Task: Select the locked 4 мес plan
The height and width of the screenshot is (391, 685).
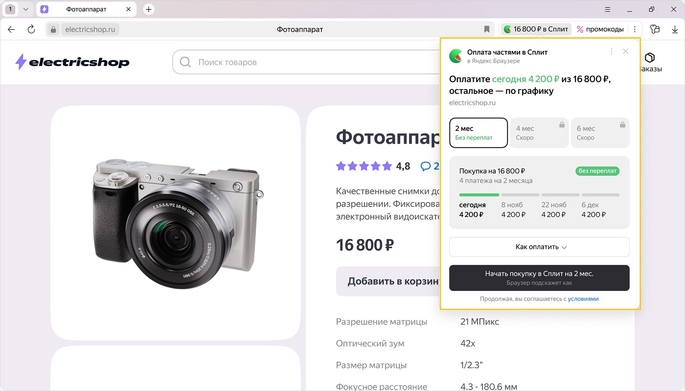Action: pos(539,132)
